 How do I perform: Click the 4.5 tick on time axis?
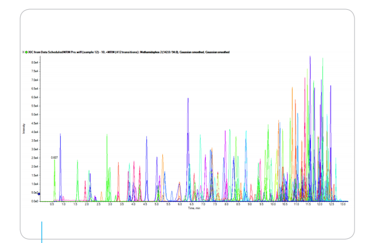(x=145, y=205)
